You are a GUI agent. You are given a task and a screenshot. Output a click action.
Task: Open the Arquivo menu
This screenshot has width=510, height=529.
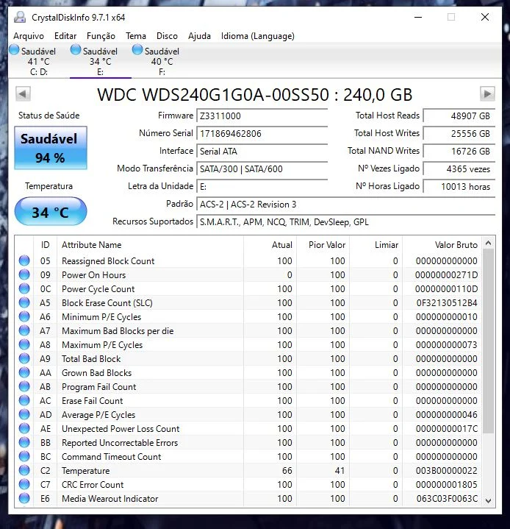point(29,36)
